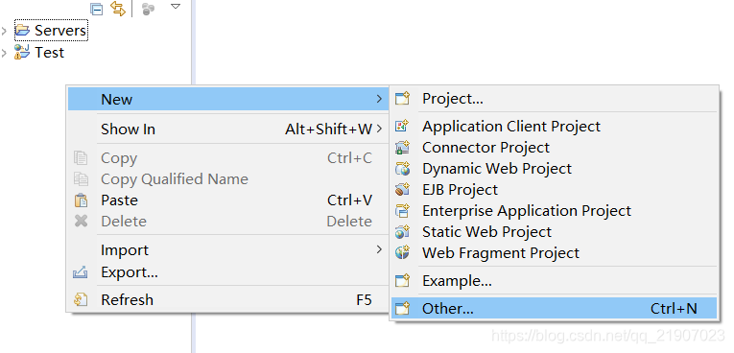The width and height of the screenshot is (734, 353).
Task: Expand the Test project tree node
Action: [4, 53]
